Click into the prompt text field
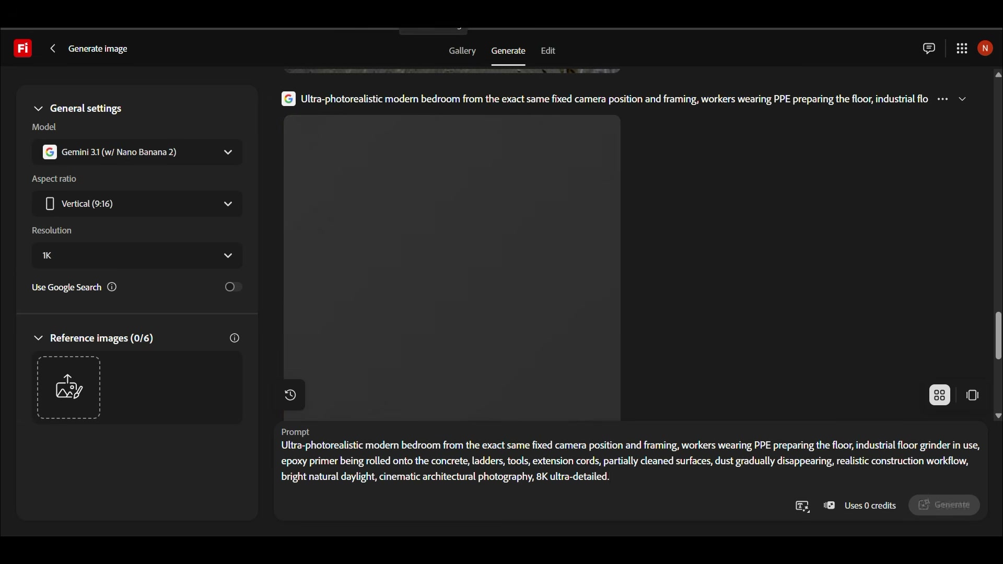The image size is (1003, 564). tap(631, 462)
